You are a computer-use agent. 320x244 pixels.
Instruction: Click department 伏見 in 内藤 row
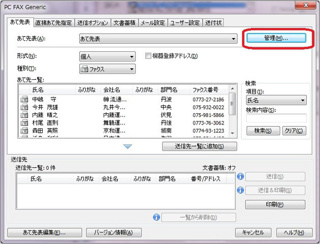pyautogui.click(x=166, y=115)
